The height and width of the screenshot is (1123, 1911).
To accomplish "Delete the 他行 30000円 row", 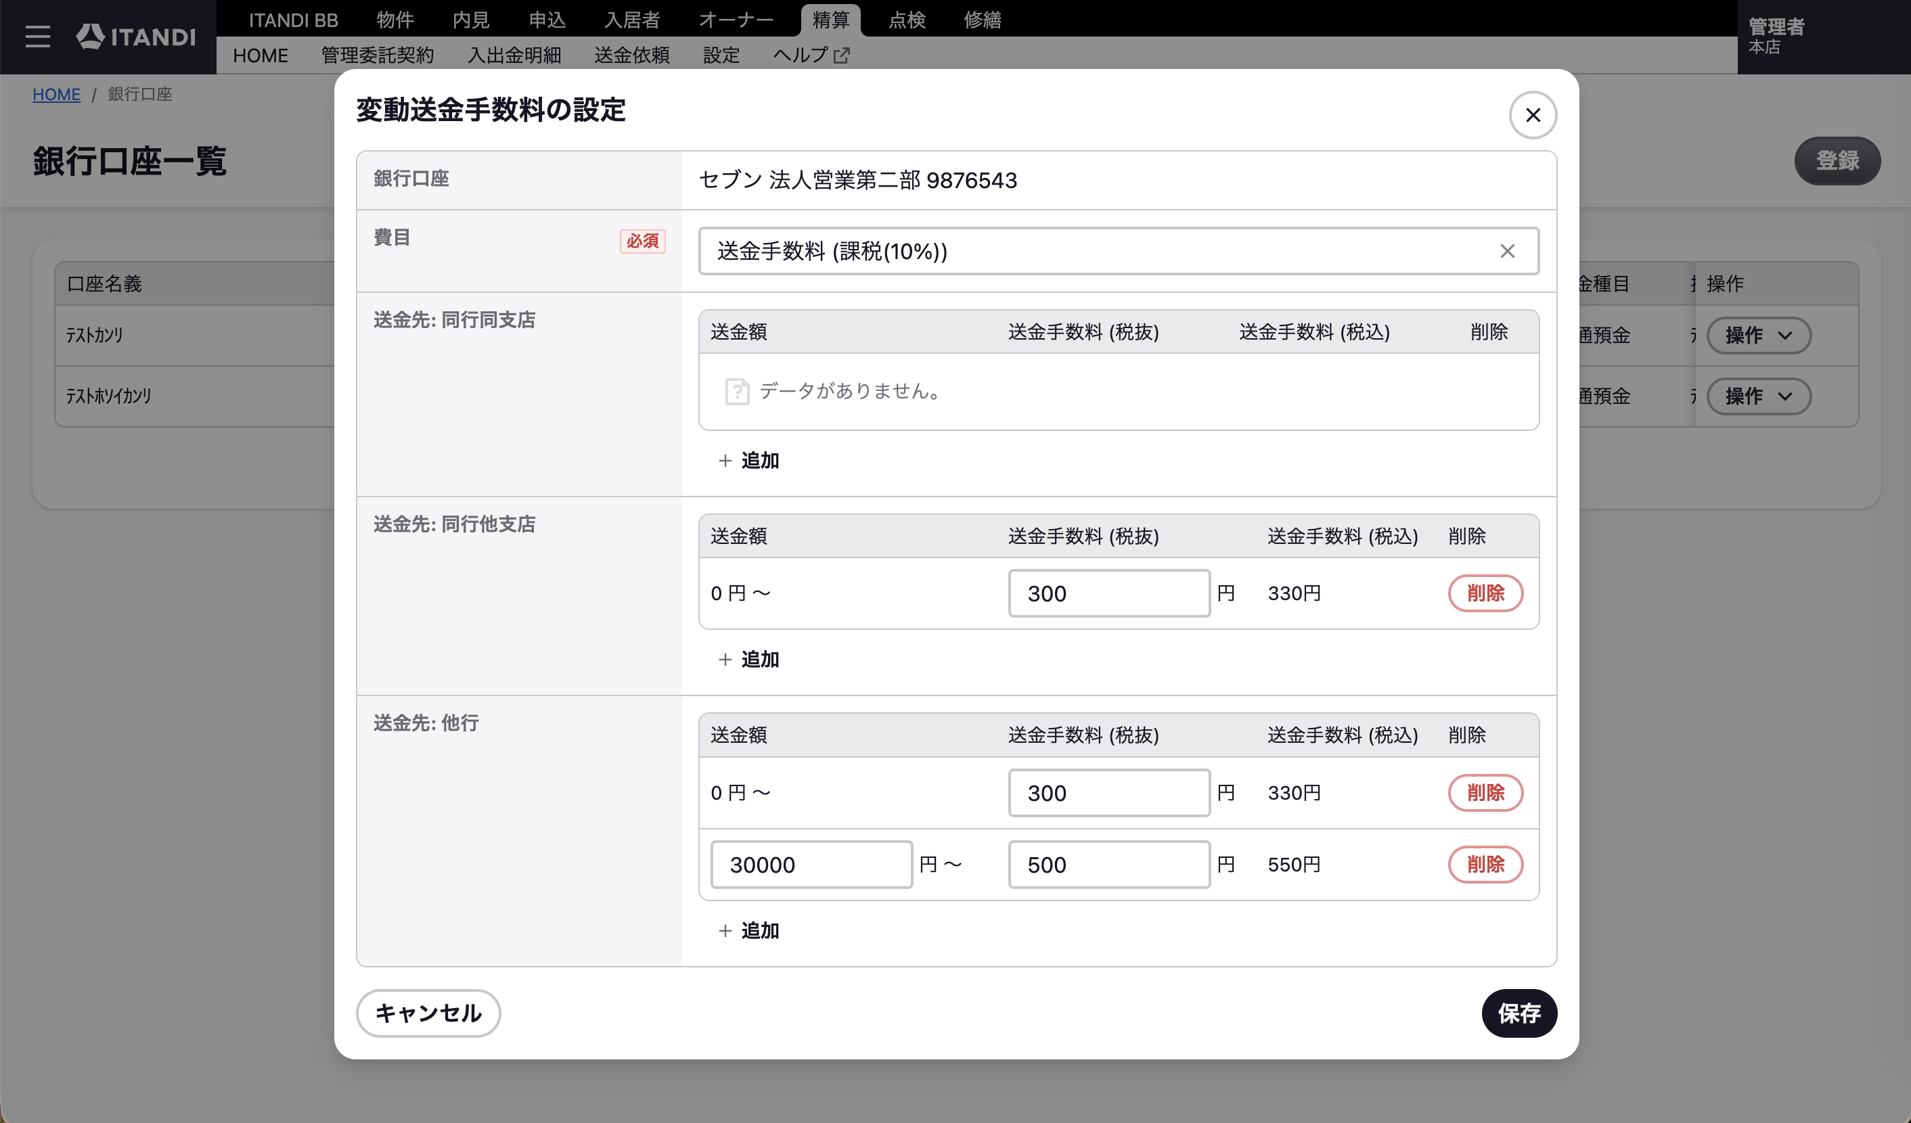I will pos(1485,865).
